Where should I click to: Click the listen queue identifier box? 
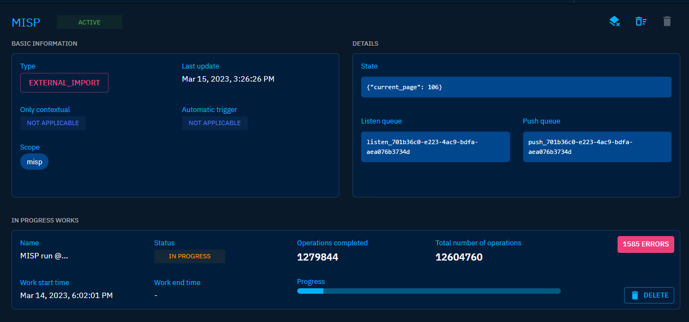click(x=435, y=147)
